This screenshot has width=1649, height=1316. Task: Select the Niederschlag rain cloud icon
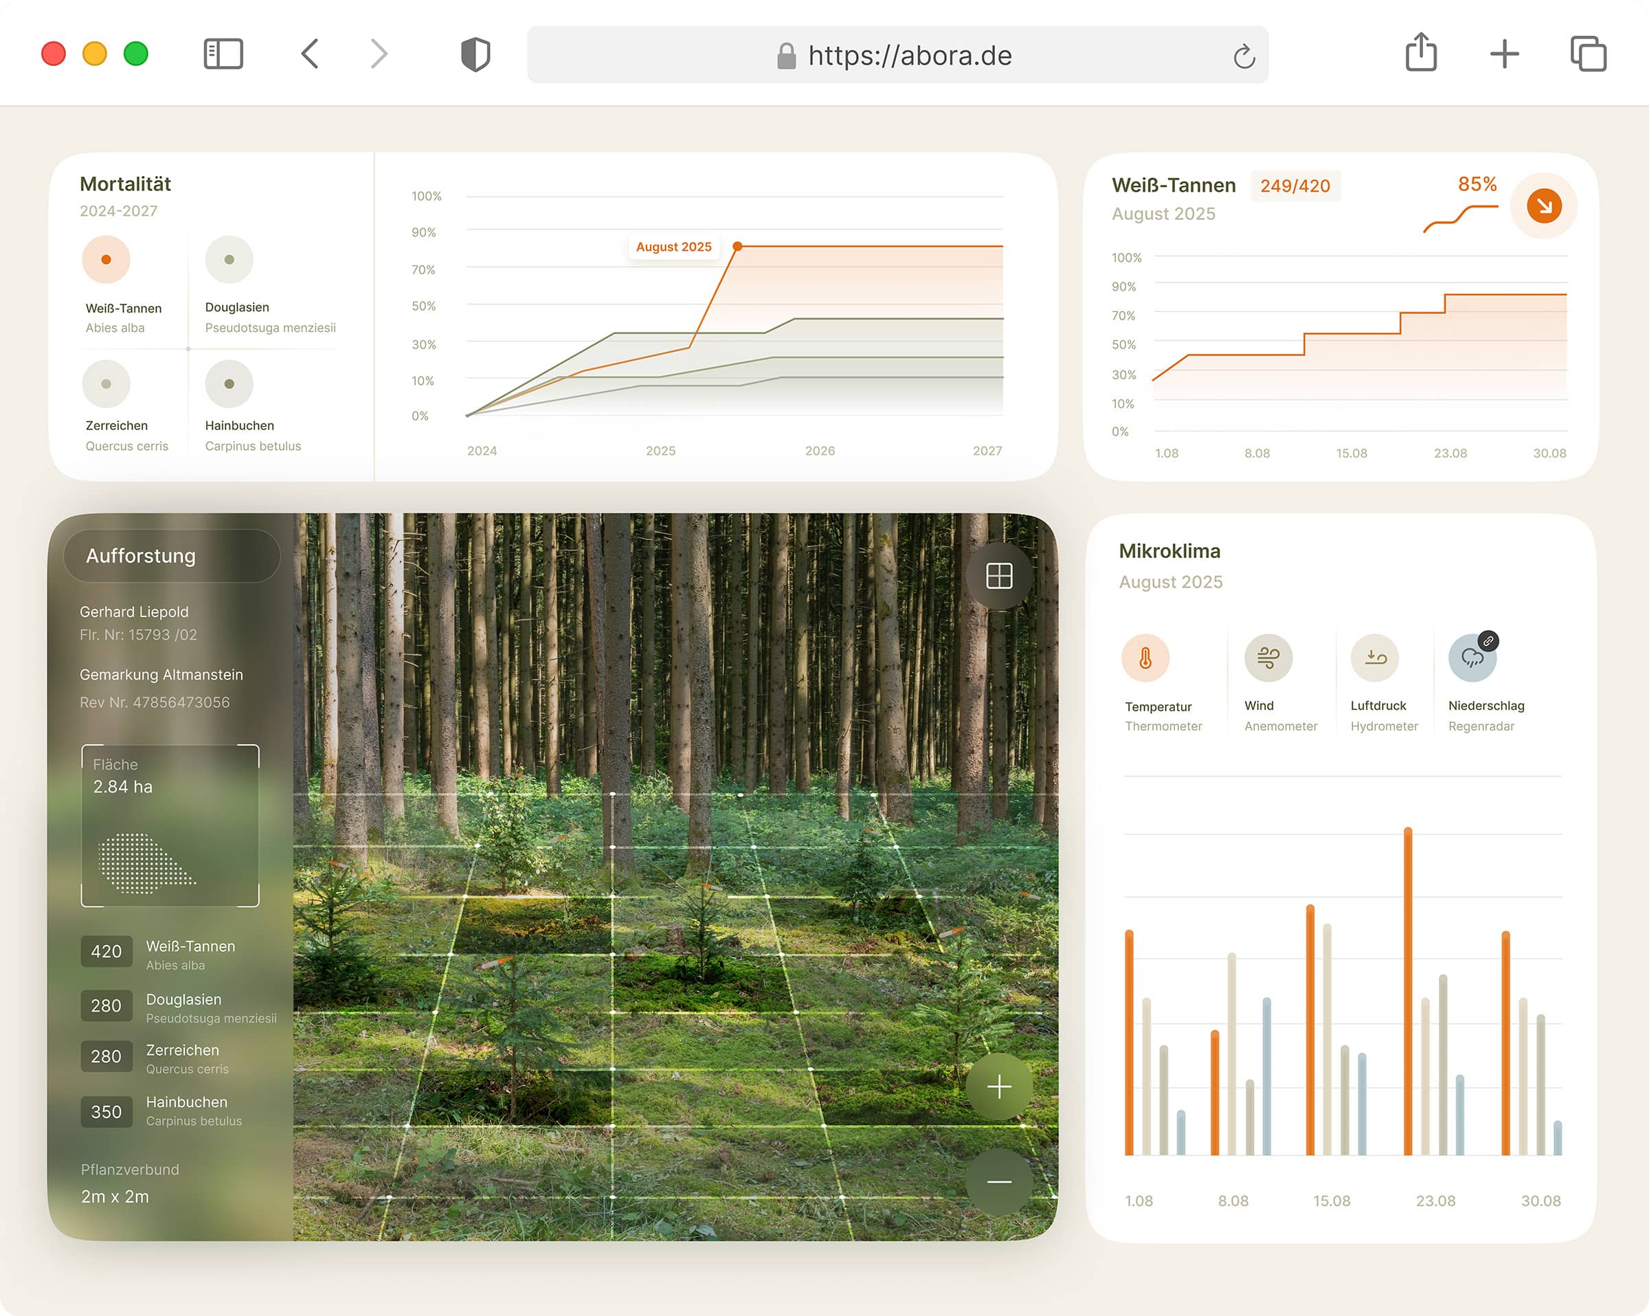pyautogui.click(x=1472, y=657)
